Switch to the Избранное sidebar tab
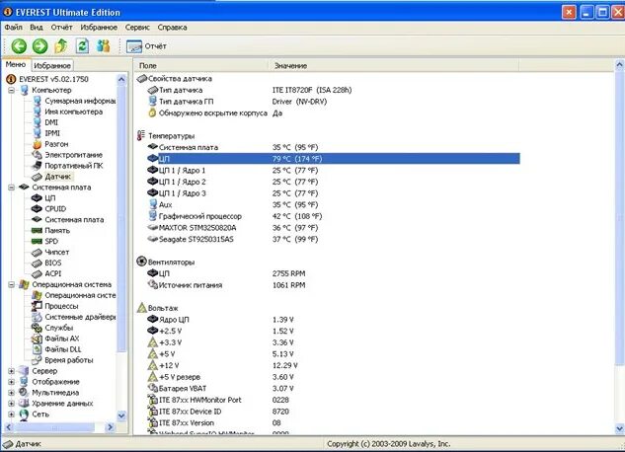This screenshot has width=625, height=452. pyautogui.click(x=52, y=66)
